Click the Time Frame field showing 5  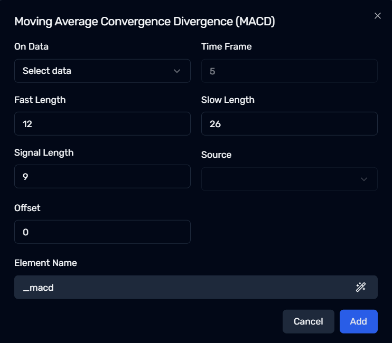(290, 71)
